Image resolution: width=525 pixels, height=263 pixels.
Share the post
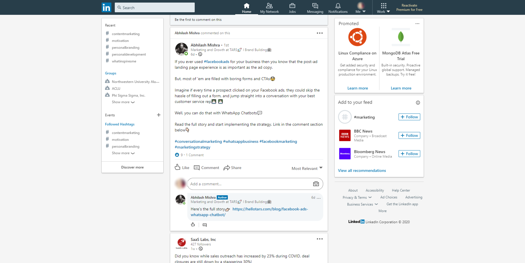pos(232,168)
